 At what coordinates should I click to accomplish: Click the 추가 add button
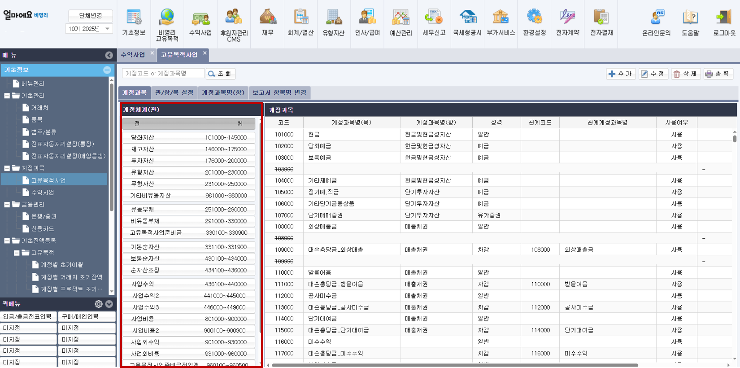621,74
